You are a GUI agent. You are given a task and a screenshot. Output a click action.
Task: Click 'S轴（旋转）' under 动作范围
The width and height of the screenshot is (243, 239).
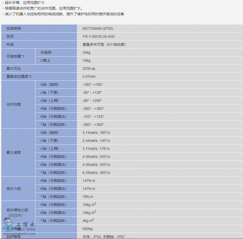[50, 84]
